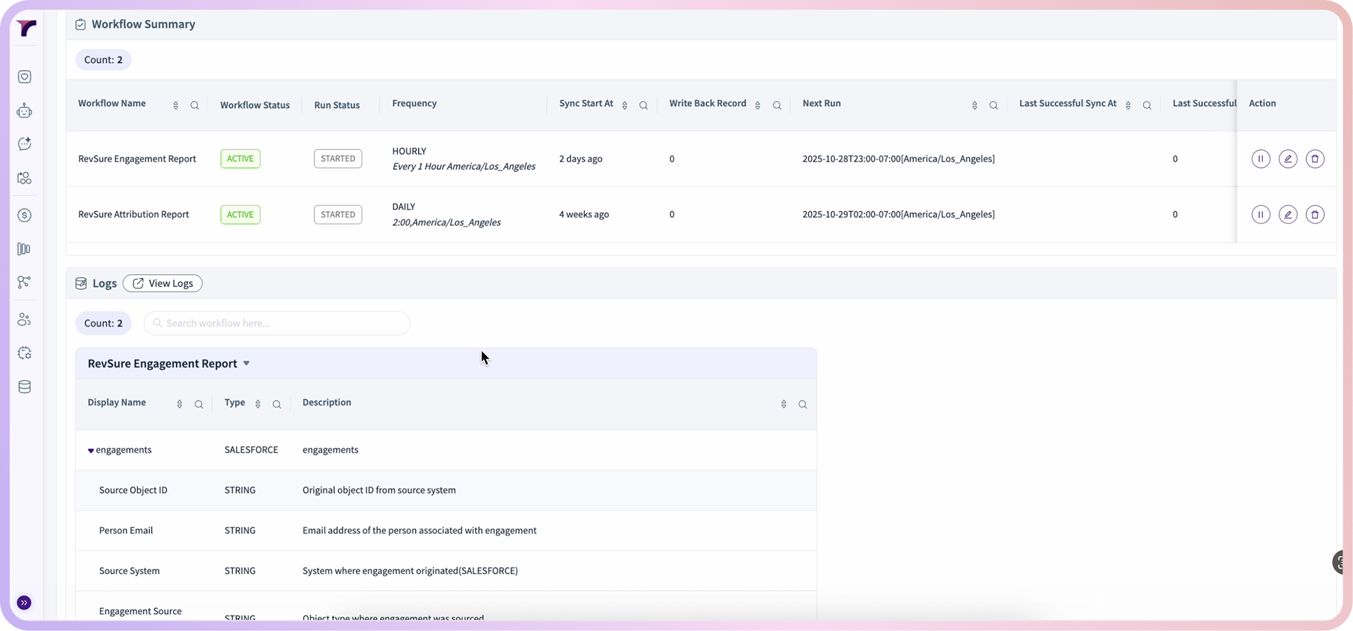Select RevSure Attribution Report workflow name

tap(134, 214)
